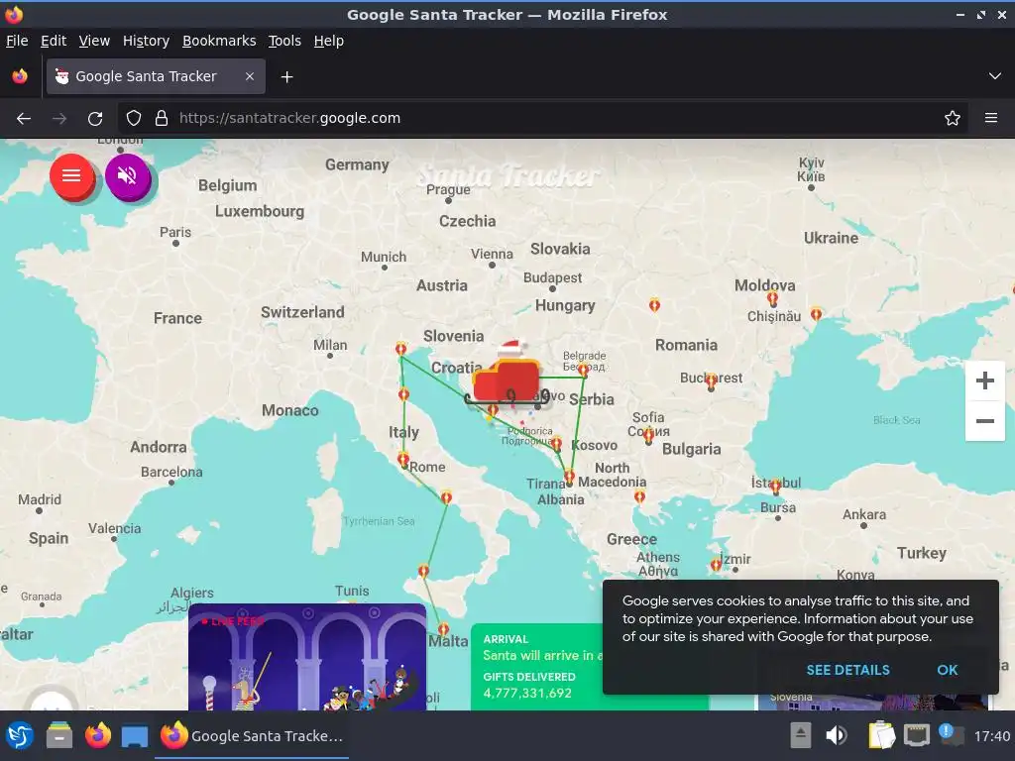Click gift marker at Istanbul
The height and width of the screenshot is (761, 1015).
coord(775,486)
